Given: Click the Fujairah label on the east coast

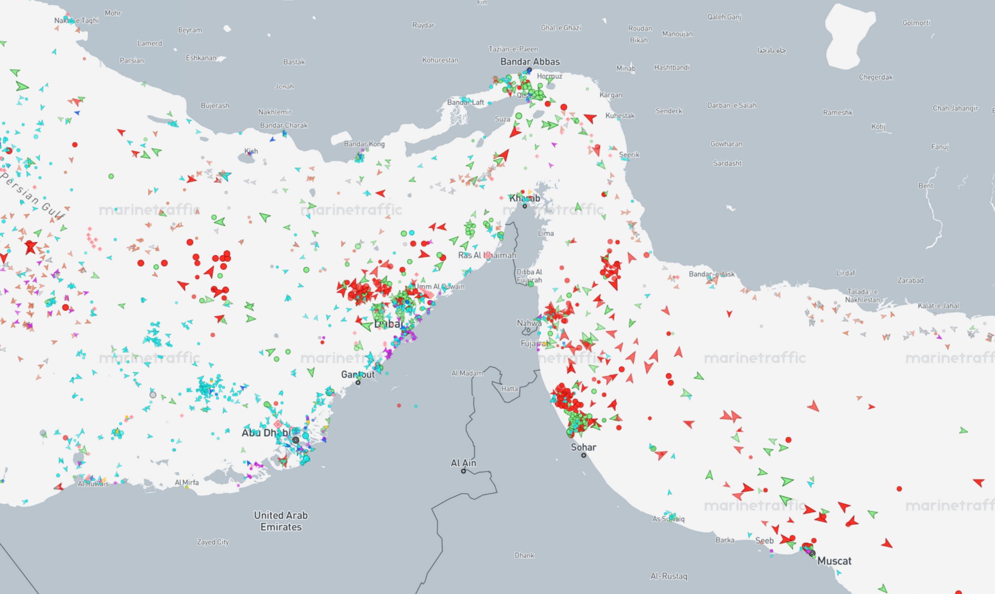Looking at the screenshot, I should [535, 343].
